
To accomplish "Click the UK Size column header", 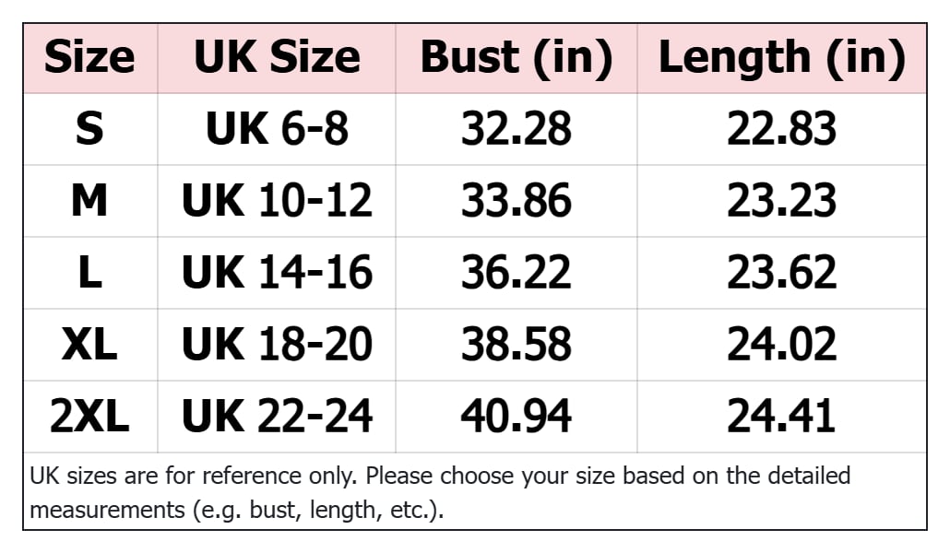I will pyautogui.click(x=277, y=57).
